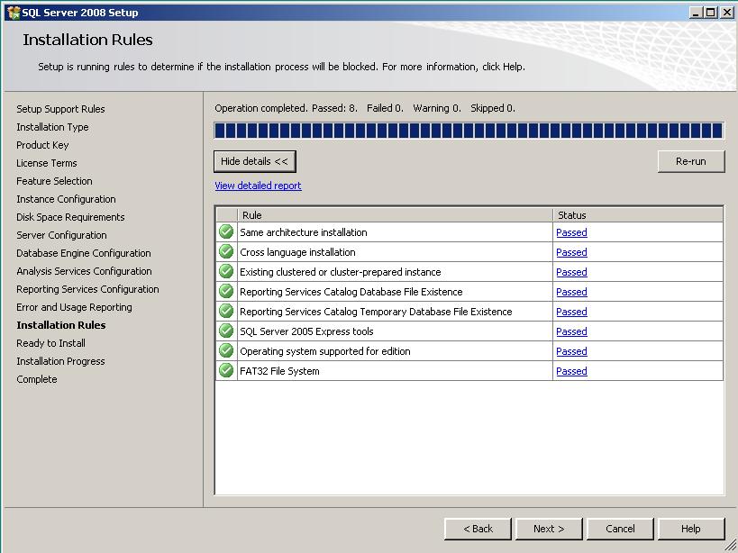This screenshot has width=738, height=553.
Task: Cancel the SQL Server setup
Action: (620, 529)
